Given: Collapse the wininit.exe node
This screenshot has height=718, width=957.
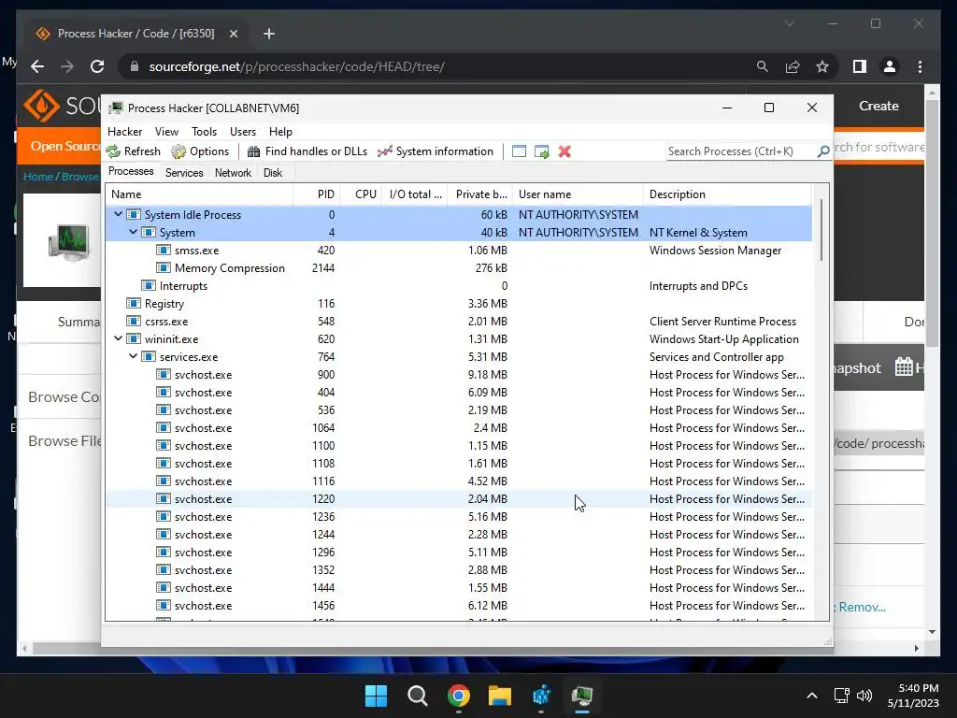Looking at the screenshot, I should pyautogui.click(x=118, y=338).
